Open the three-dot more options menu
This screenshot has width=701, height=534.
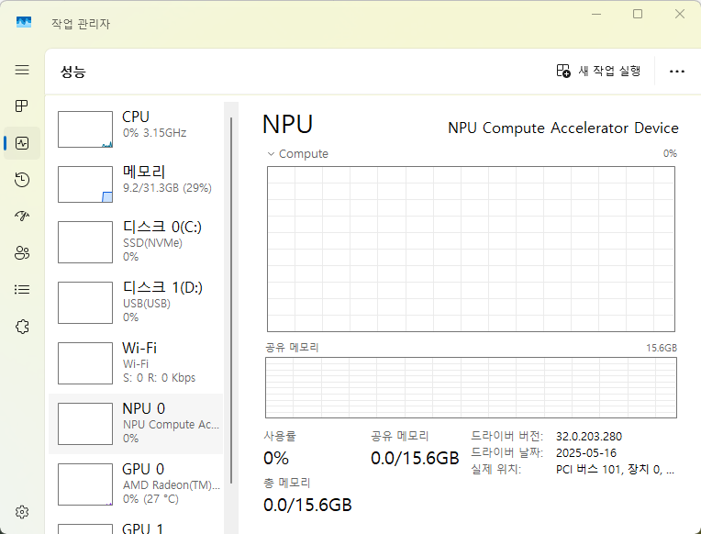pyautogui.click(x=677, y=72)
